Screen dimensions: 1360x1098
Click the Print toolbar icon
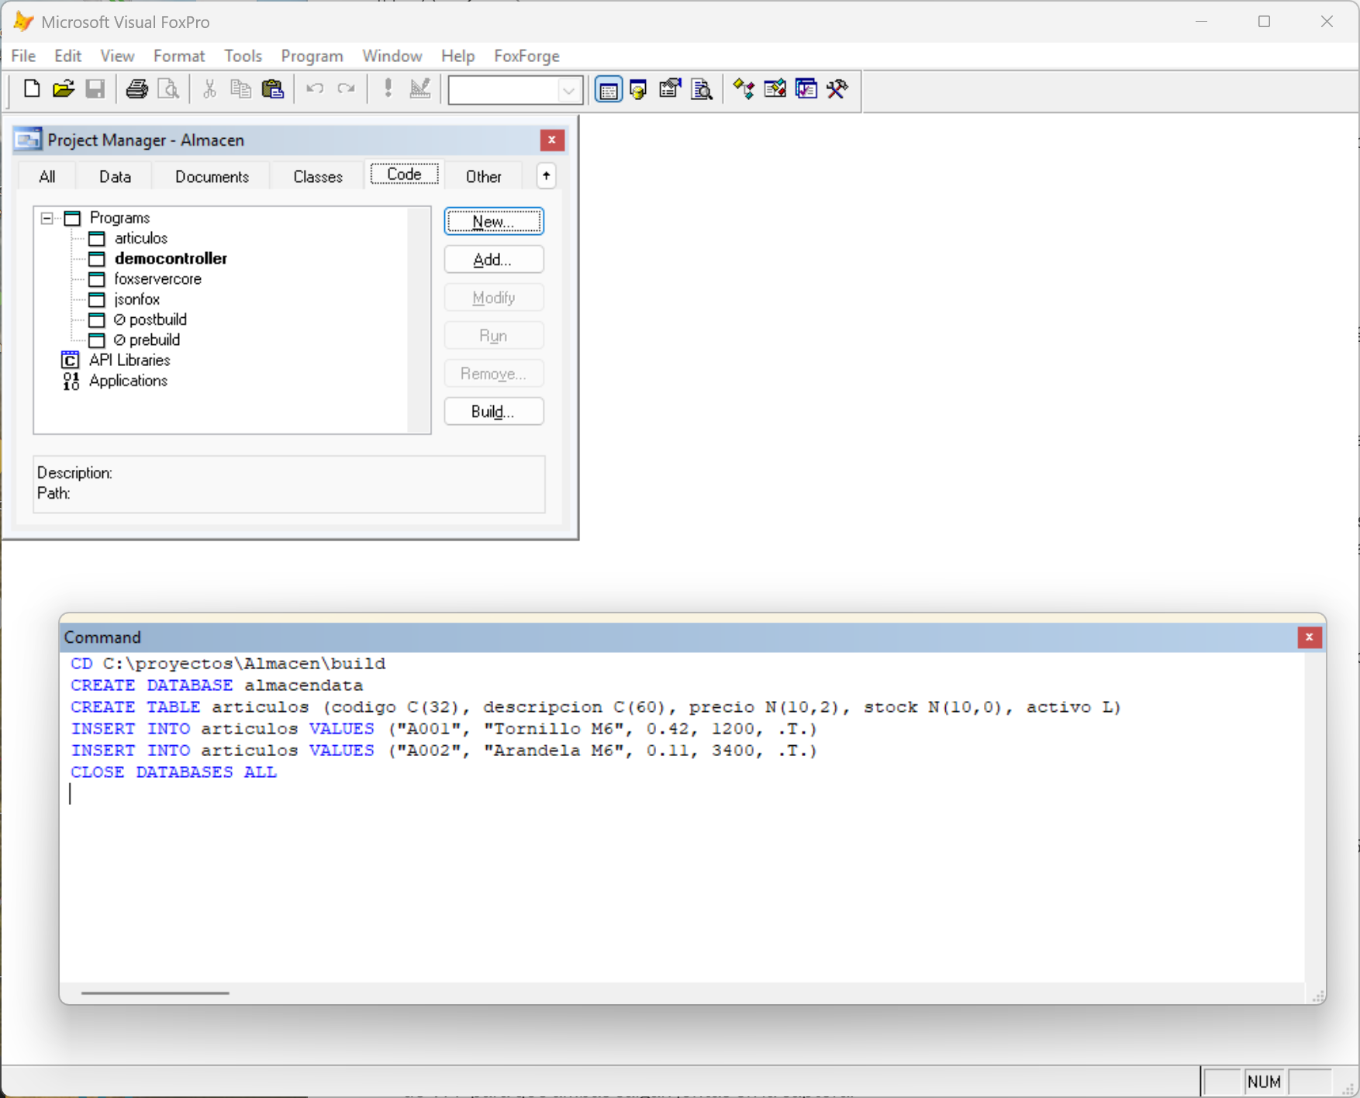click(137, 89)
